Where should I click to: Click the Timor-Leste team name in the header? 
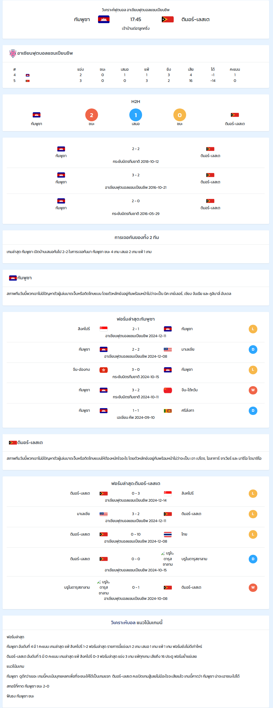coord(195,20)
